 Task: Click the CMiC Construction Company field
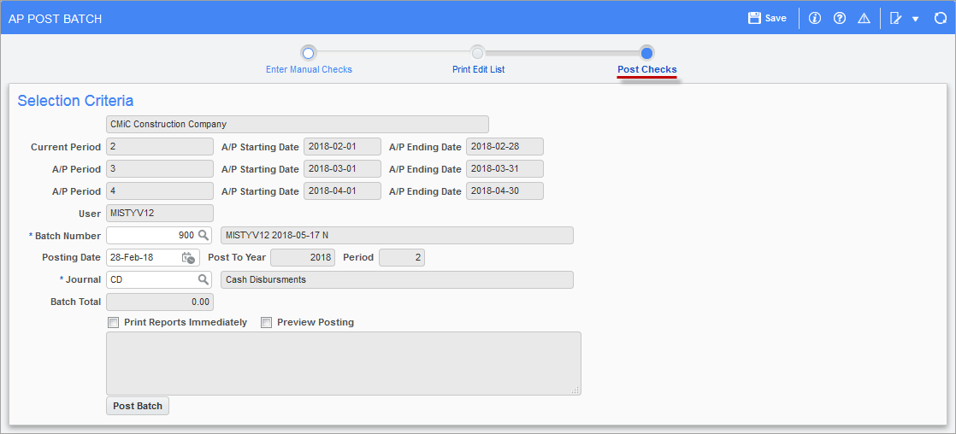[298, 125]
